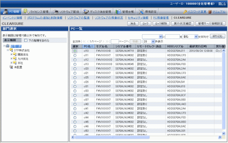The width and height of the screenshot is (228, 143).
Task: Select radio button for cl26
Action: pyautogui.click(x=75, y=82)
